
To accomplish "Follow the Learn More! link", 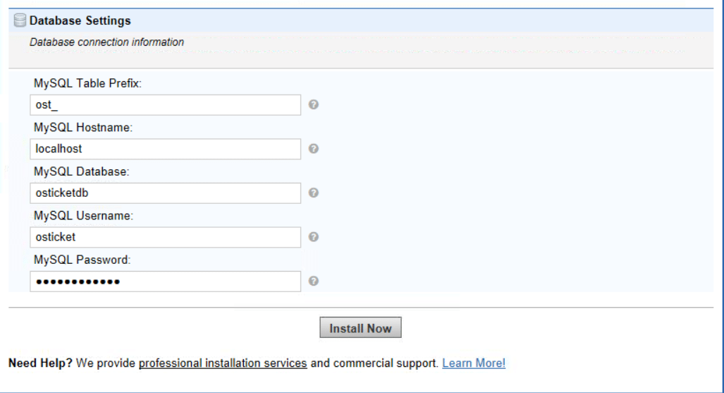I will coord(474,363).
